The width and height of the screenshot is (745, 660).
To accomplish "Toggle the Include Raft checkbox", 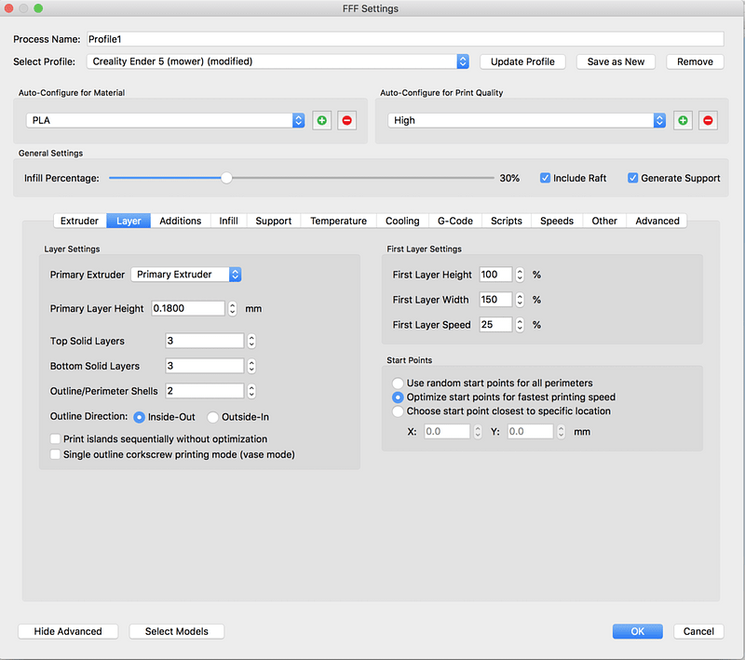I will pyautogui.click(x=545, y=178).
